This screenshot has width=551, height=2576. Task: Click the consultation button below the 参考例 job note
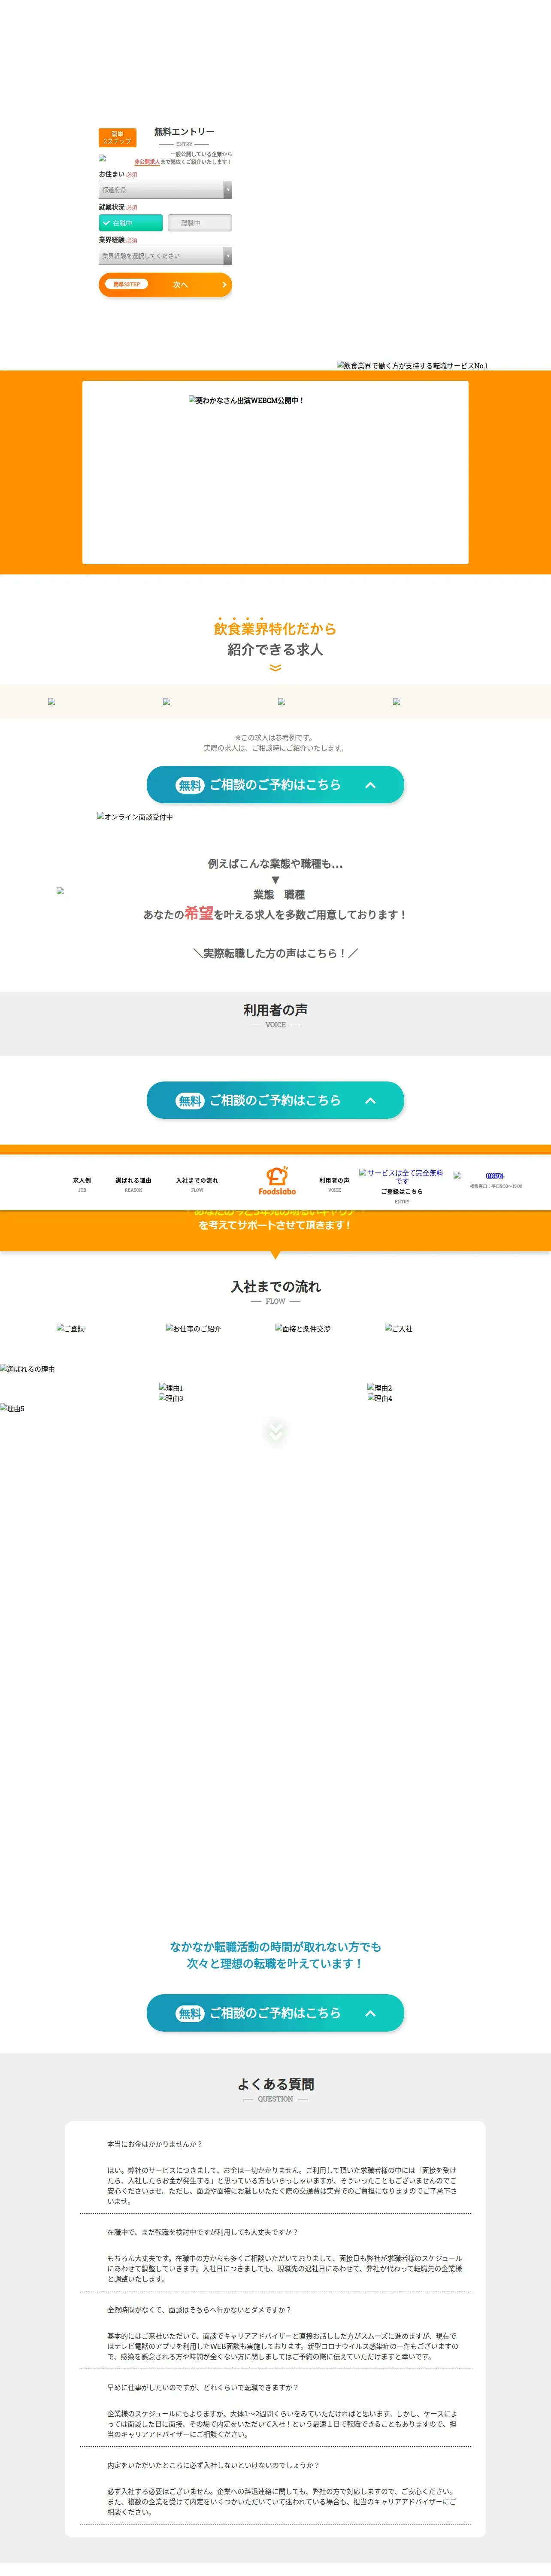pos(275,785)
